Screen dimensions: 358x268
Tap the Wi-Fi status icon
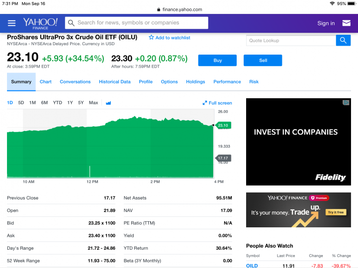[x=332, y=3]
